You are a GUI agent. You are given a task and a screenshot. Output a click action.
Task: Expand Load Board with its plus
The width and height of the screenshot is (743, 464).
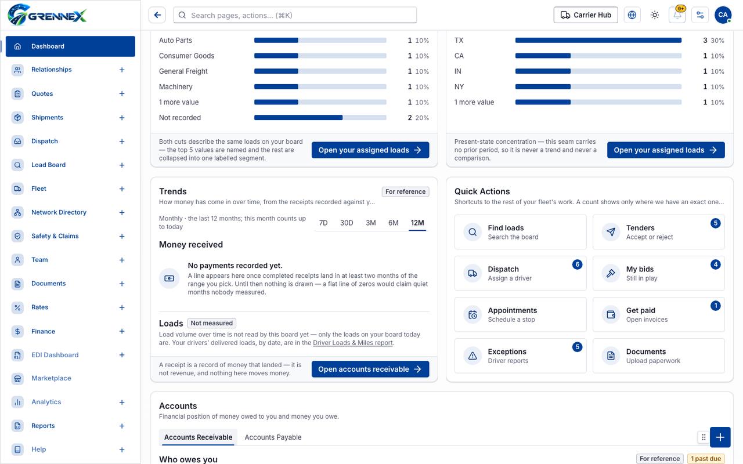point(122,165)
